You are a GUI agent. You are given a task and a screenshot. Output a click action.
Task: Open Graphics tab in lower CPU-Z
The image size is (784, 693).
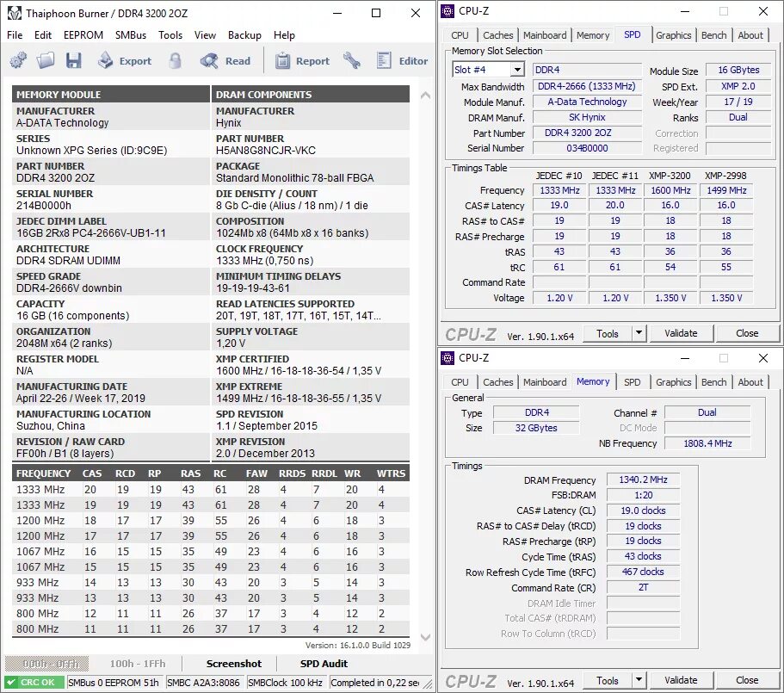click(673, 382)
